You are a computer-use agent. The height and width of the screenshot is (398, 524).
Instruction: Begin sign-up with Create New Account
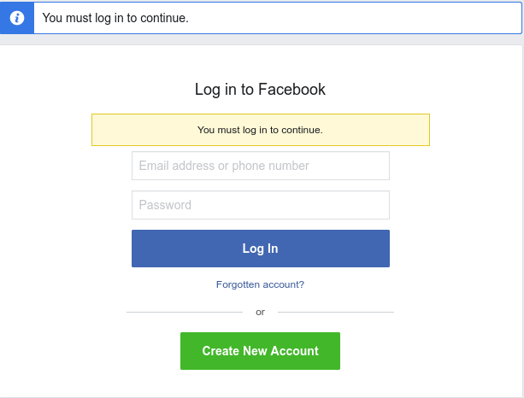pos(260,351)
